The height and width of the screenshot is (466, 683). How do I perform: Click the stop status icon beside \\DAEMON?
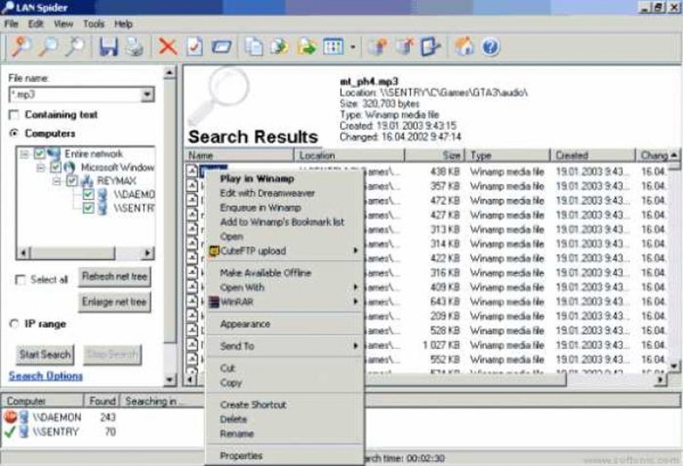click(11, 417)
